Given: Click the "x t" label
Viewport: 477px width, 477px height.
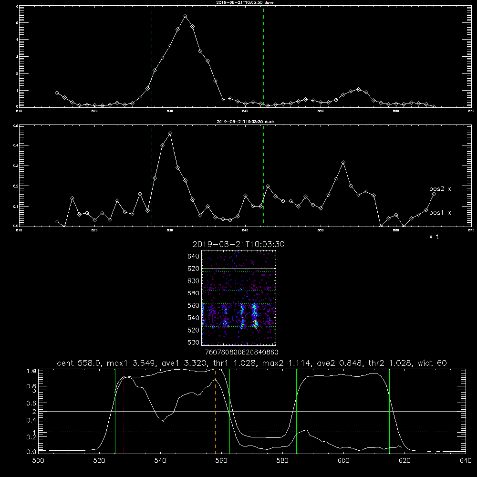Looking at the screenshot, I should (x=434, y=237).
